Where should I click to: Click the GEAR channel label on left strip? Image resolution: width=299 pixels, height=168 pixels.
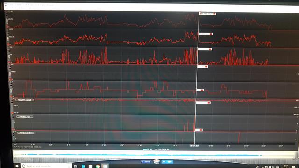(11, 91)
